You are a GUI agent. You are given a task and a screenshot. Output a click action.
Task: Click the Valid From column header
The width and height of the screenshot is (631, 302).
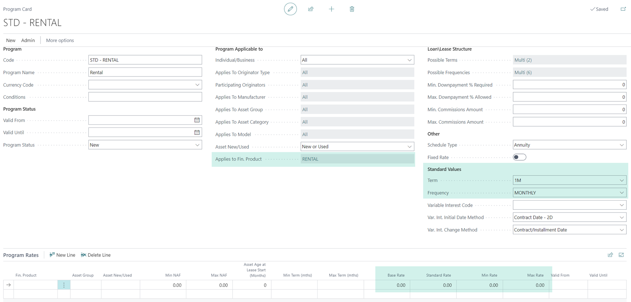pos(560,275)
